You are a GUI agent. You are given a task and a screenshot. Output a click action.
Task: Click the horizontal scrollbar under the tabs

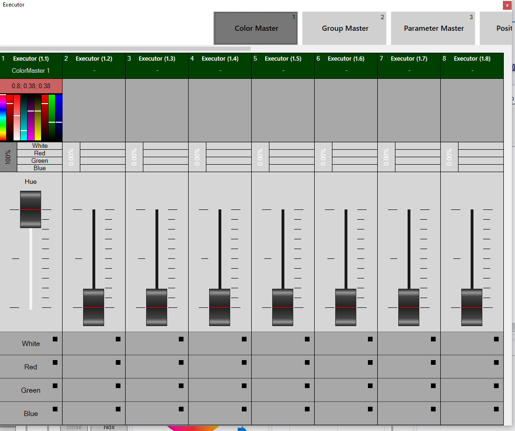pos(125,49)
